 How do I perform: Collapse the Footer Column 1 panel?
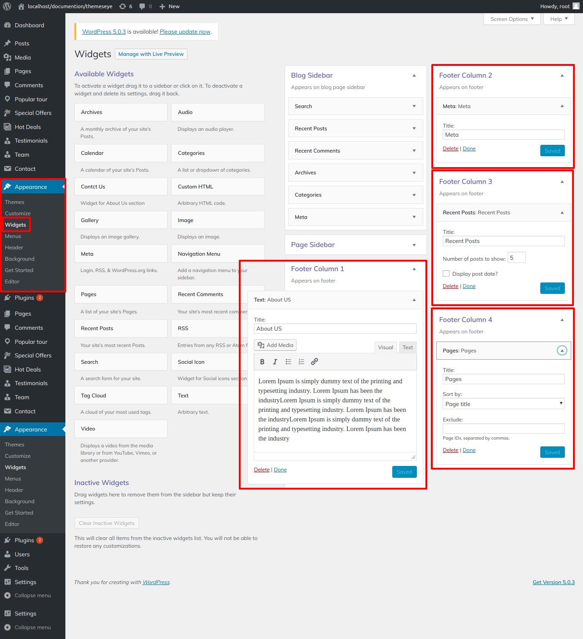pos(414,269)
